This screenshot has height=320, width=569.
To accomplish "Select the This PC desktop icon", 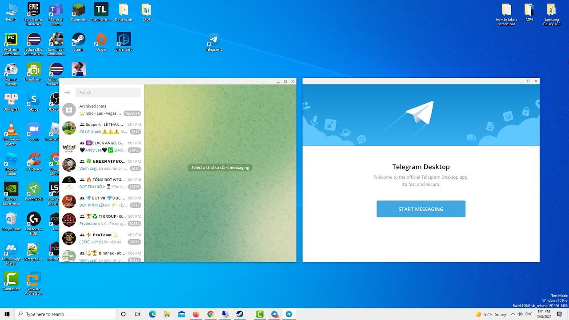I will pos(11,12).
